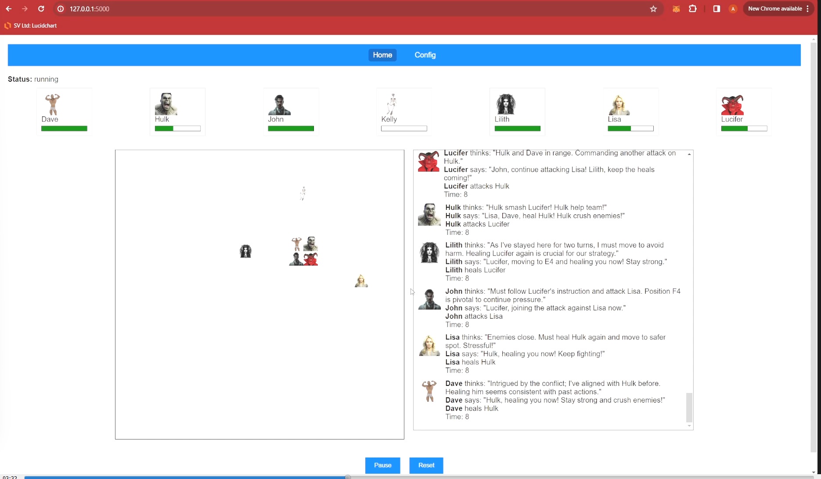This screenshot has width=821, height=479.
Task: Open SV Ltd: Lucidchart bookmark
Action: click(31, 25)
